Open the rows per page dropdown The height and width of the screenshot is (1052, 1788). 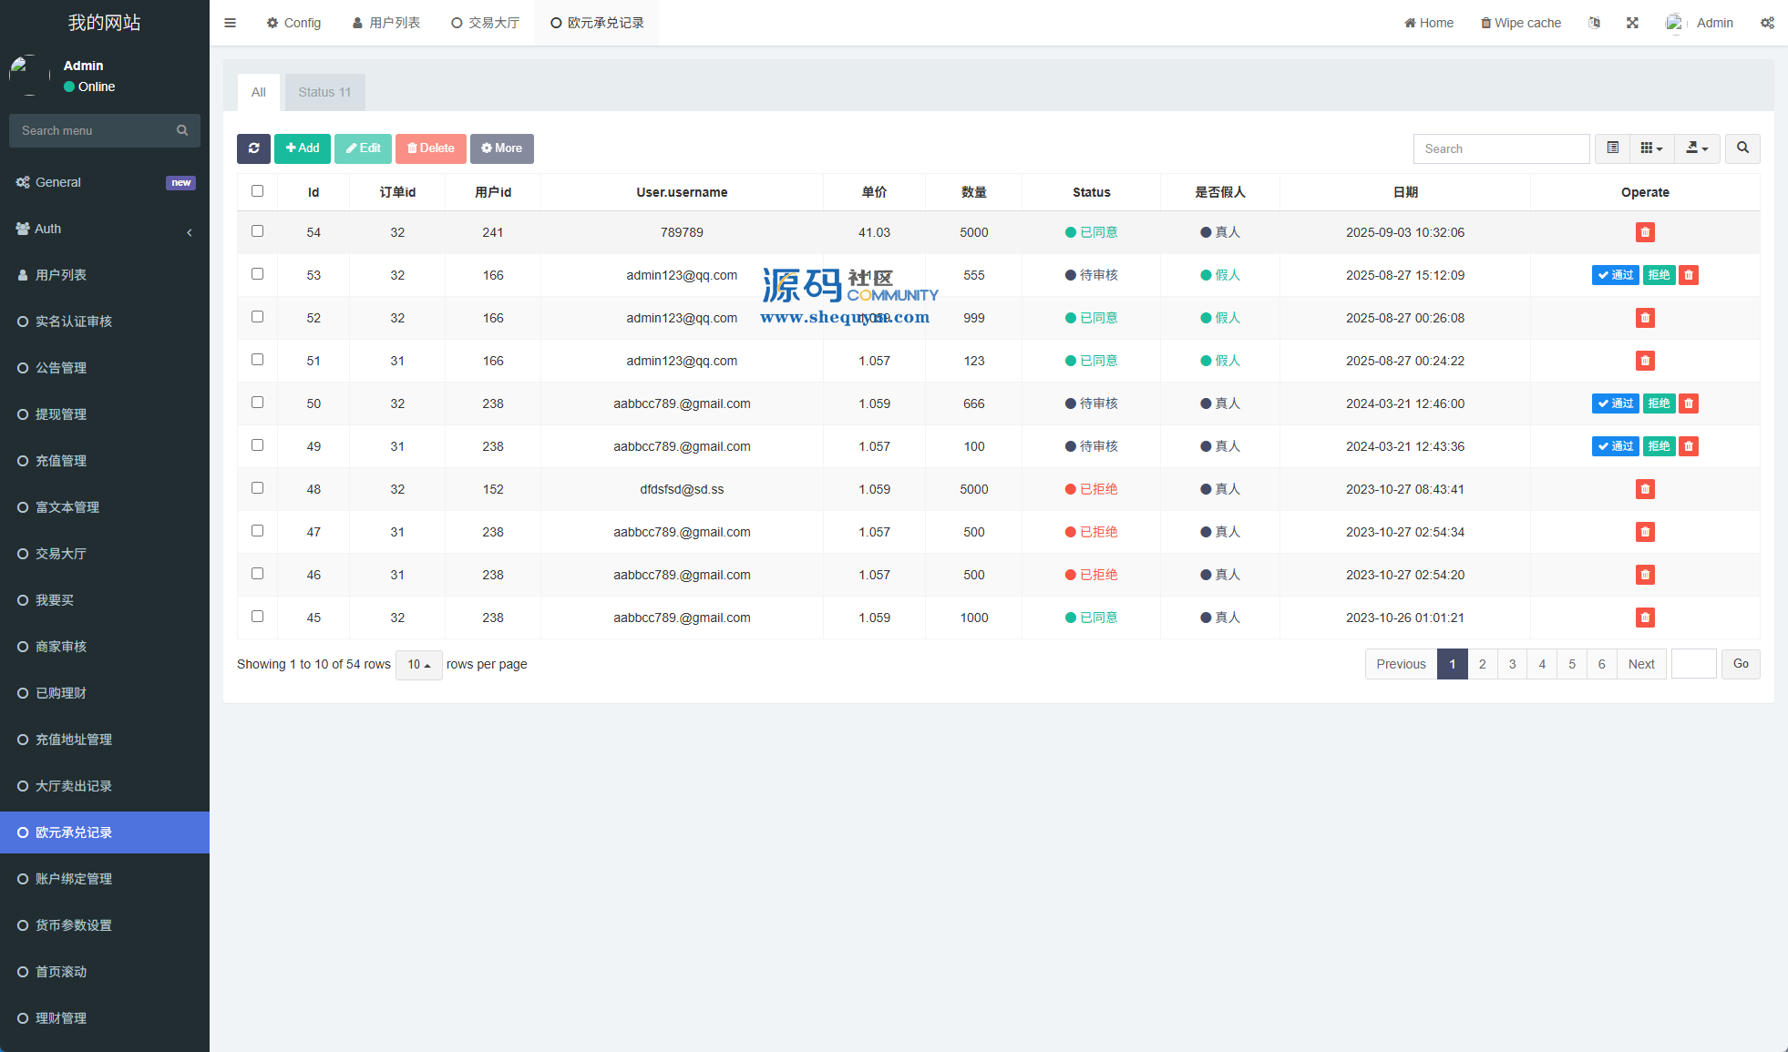click(418, 664)
